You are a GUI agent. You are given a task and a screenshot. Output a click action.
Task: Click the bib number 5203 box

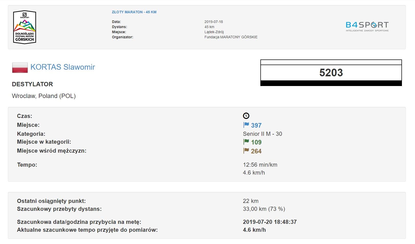(x=331, y=73)
